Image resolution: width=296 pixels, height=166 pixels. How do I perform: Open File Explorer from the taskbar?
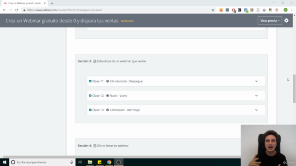tap(90, 162)
